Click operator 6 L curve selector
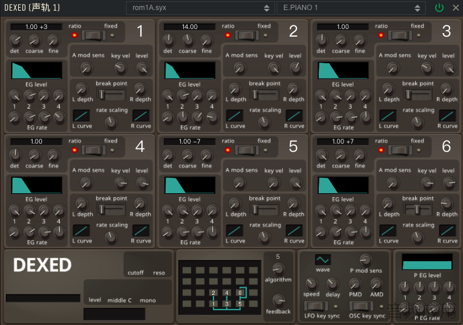This screenshot has width=463, height=325. [388, 230]
